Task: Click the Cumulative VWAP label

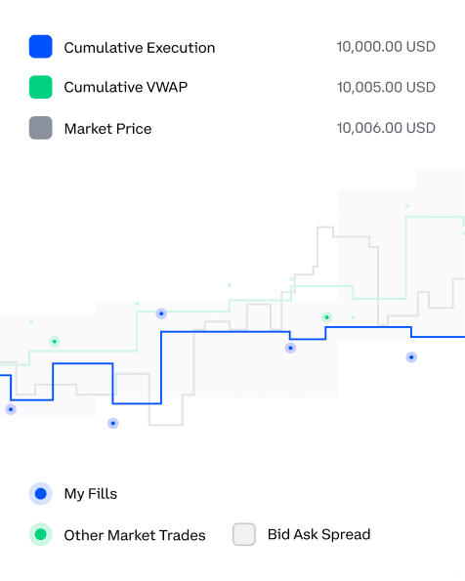Action: (126, 88)
